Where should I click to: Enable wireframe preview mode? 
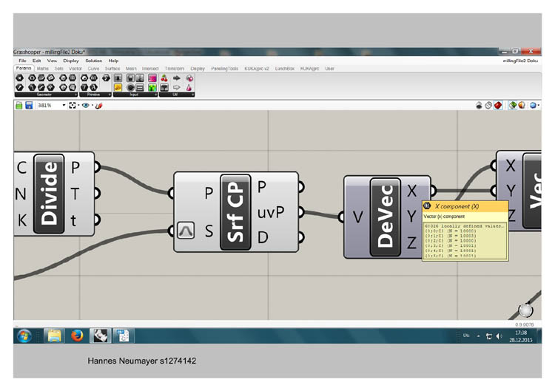coord(488,106)
